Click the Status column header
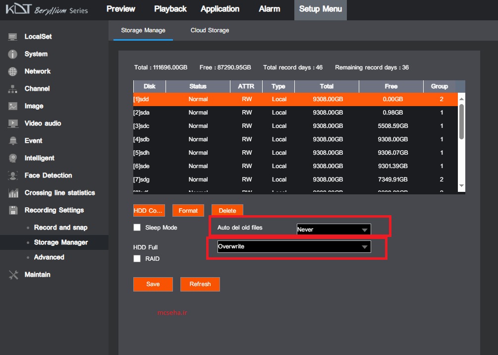Screen dimensions: 498x355 [198, 86]
